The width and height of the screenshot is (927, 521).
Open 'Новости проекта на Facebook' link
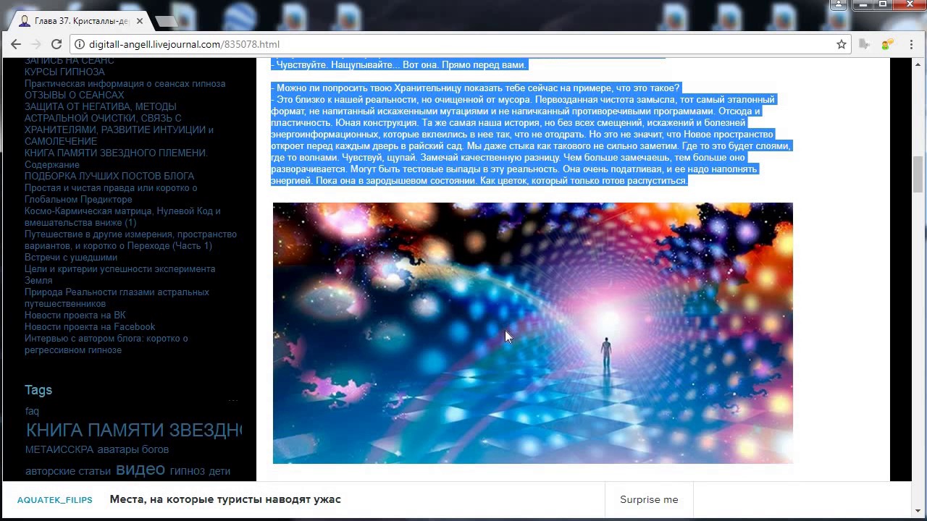click(x=90, y=326)
